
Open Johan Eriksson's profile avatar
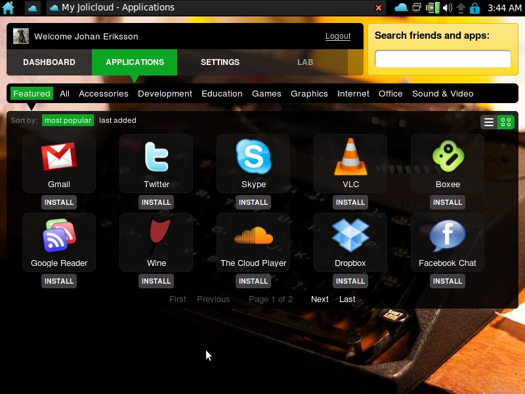click(21, 36)
